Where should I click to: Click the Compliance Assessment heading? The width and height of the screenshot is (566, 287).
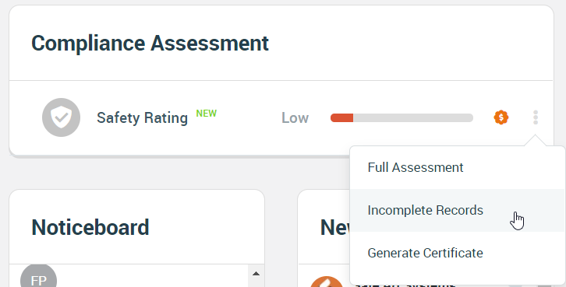coord(150,44)
